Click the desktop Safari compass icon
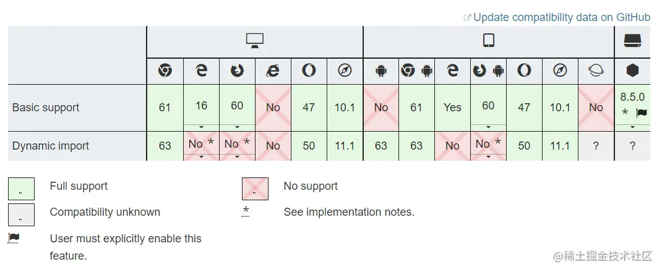The height and width of the screenshot is (272, 662). (x=345, y=70)
